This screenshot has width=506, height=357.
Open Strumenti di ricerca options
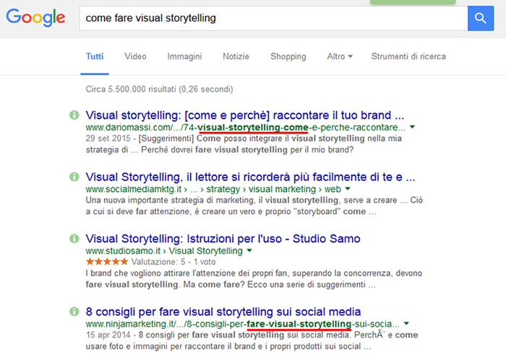coord(408,56)
